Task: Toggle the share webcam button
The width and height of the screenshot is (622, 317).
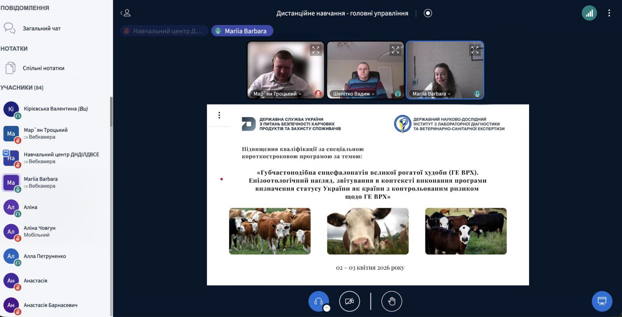Action: click(x=349, y=301)
